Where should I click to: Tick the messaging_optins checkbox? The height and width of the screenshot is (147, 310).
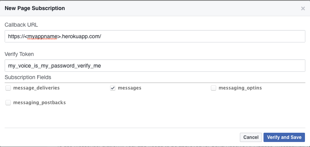click(214, 88)
